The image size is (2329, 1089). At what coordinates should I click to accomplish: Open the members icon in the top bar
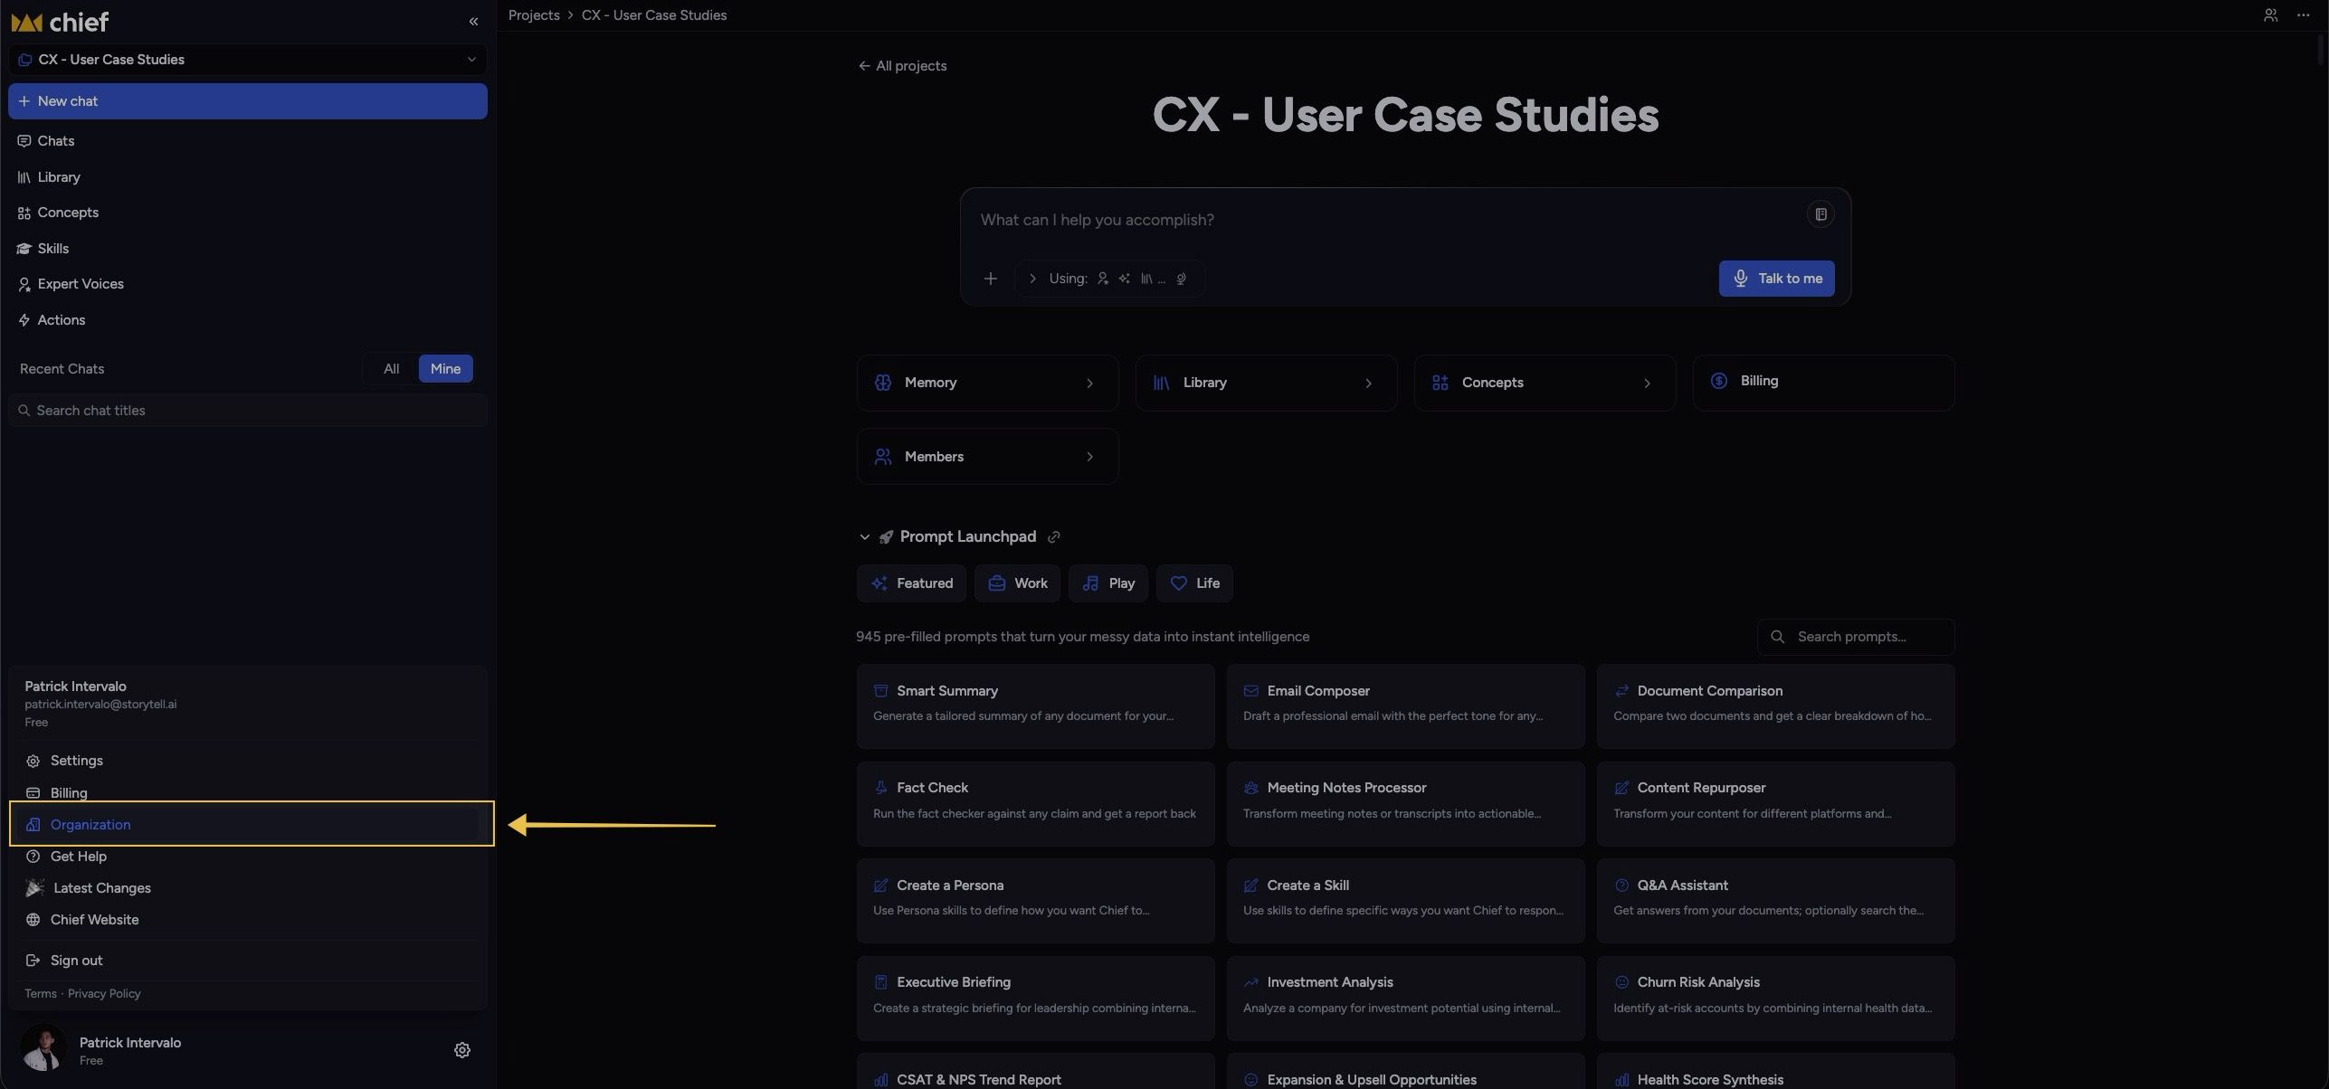2270,15
